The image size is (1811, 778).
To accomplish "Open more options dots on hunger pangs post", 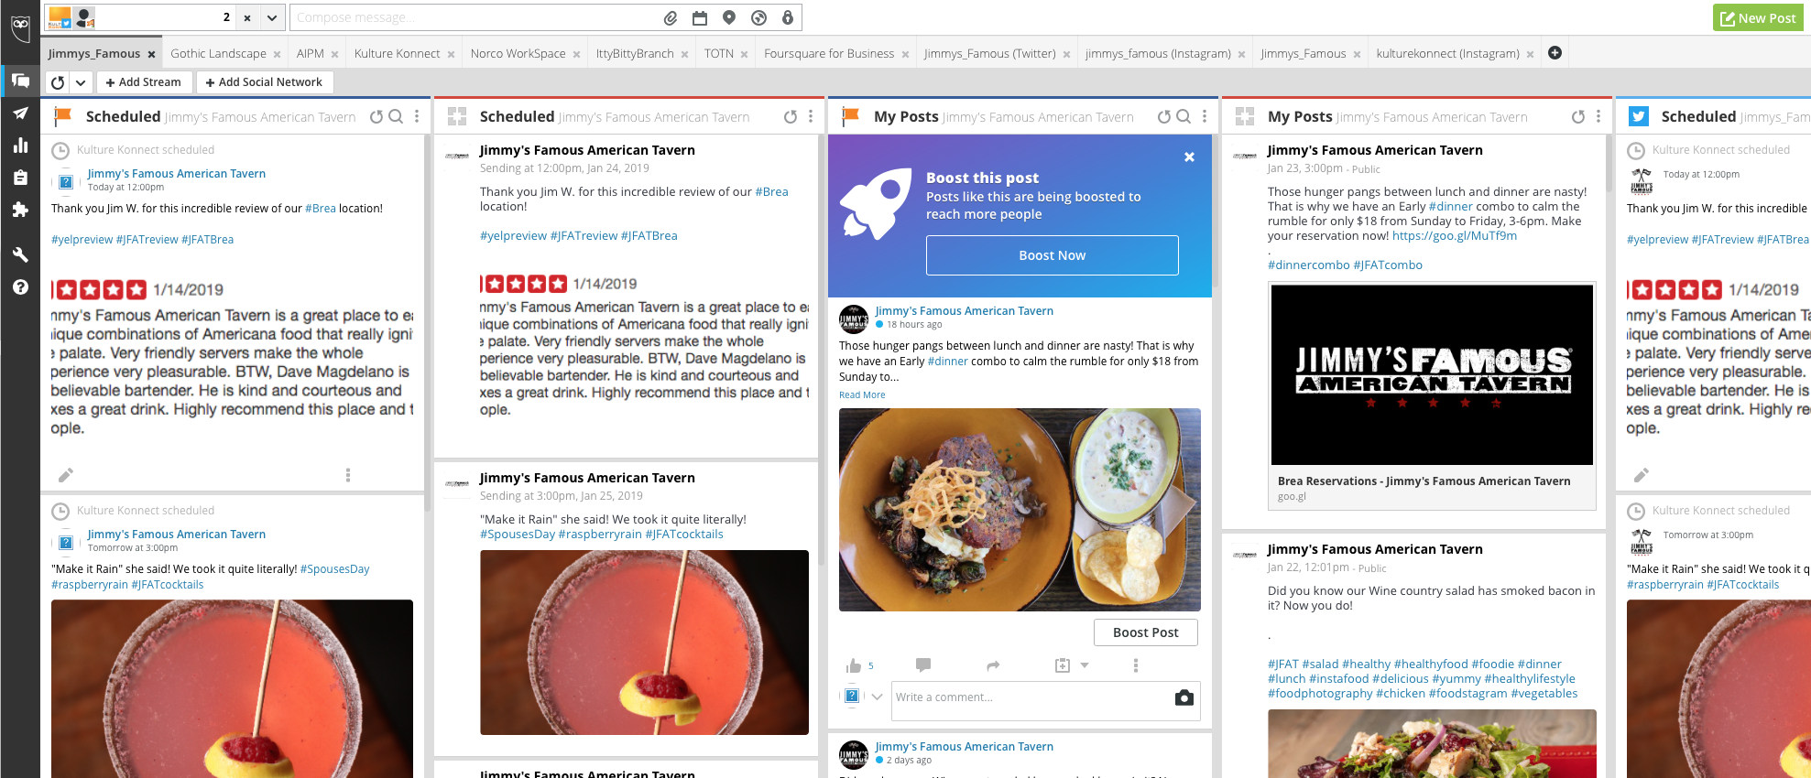I will pos(1135,665).
